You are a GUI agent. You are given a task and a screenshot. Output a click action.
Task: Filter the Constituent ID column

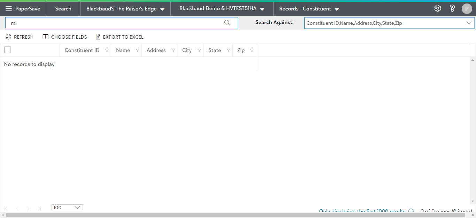107,50
